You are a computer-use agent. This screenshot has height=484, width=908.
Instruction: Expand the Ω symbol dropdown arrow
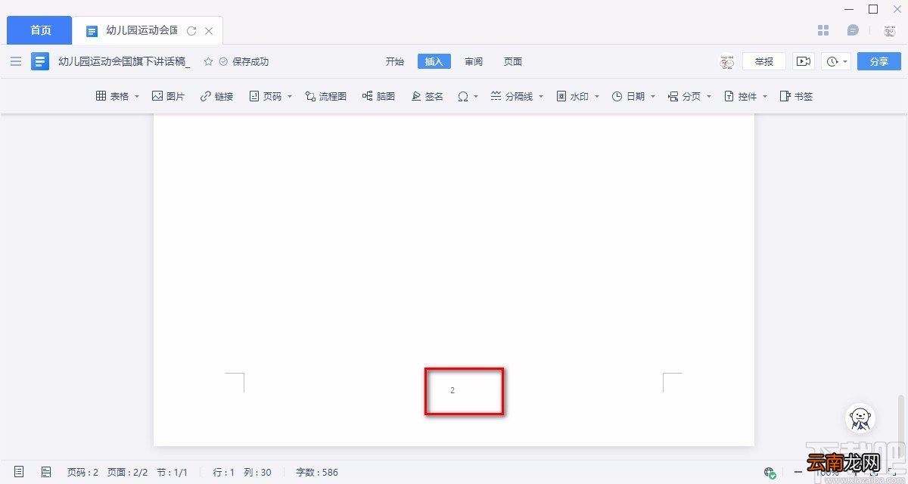pyautogui.click(x=476, y=97)
